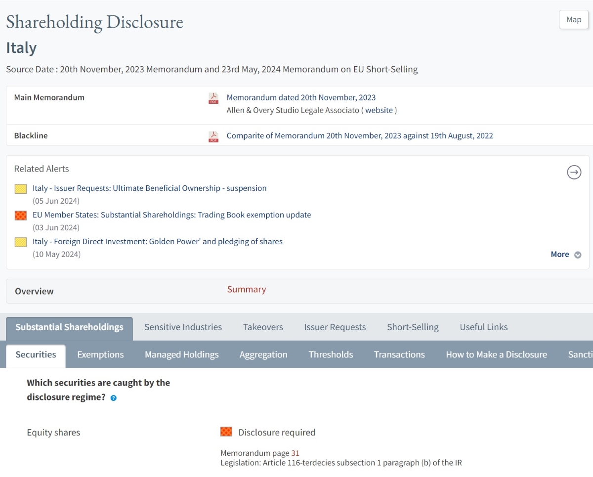Image resolution: width=593 pixels, height=477 pixels.
Task: Expand Related Alerts with More
Action: point(565,255)
